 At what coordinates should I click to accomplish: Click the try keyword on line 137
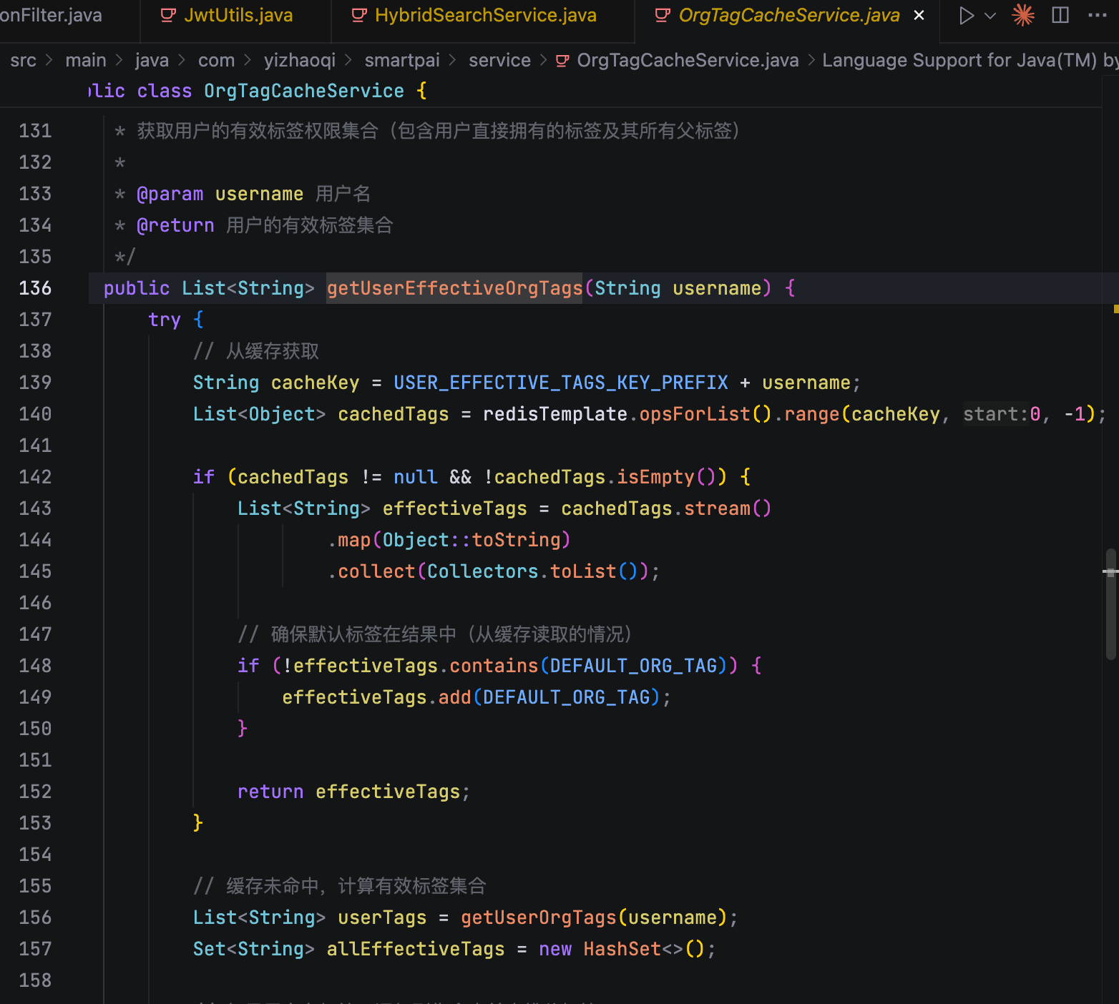point(164,320)
